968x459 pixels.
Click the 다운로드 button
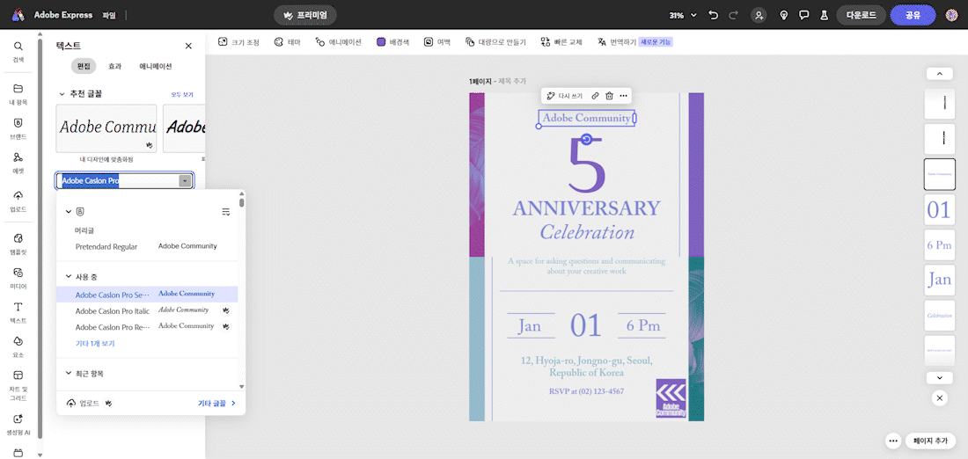[x=861, y=16]
